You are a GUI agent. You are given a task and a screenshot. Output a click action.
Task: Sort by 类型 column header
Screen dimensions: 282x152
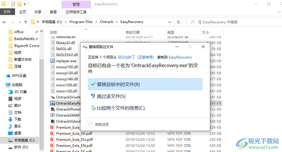coord(171,32)
